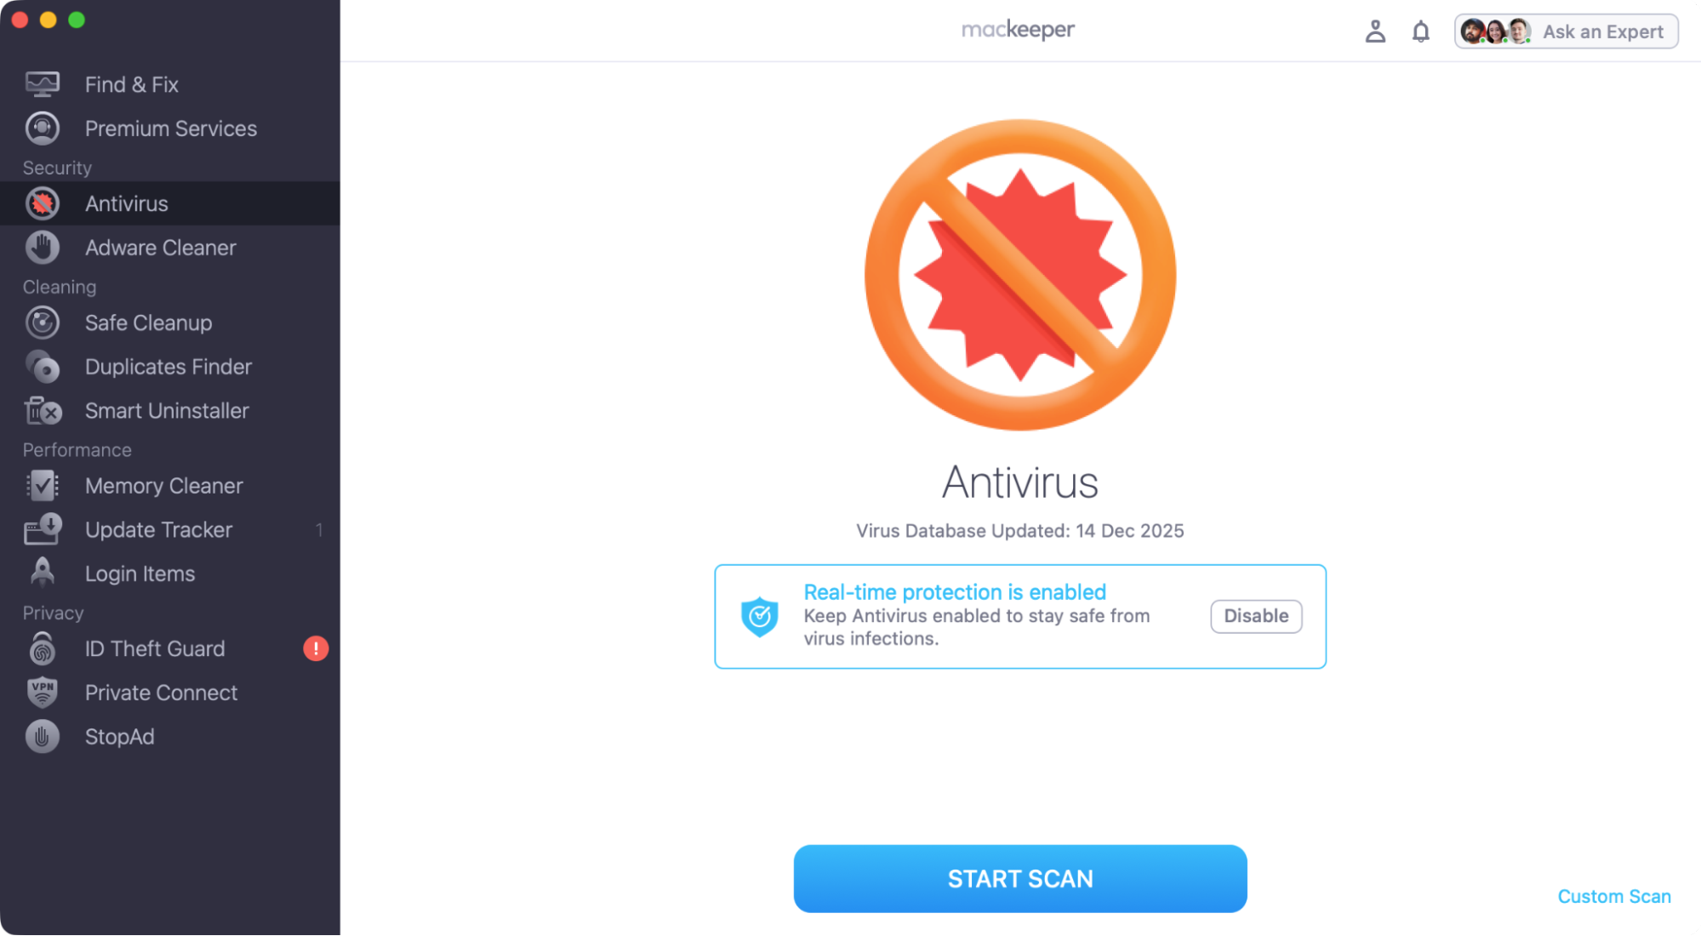Screen dimensions: 1701x936
Task: Open the user account icon
Action: point(1375,31)
